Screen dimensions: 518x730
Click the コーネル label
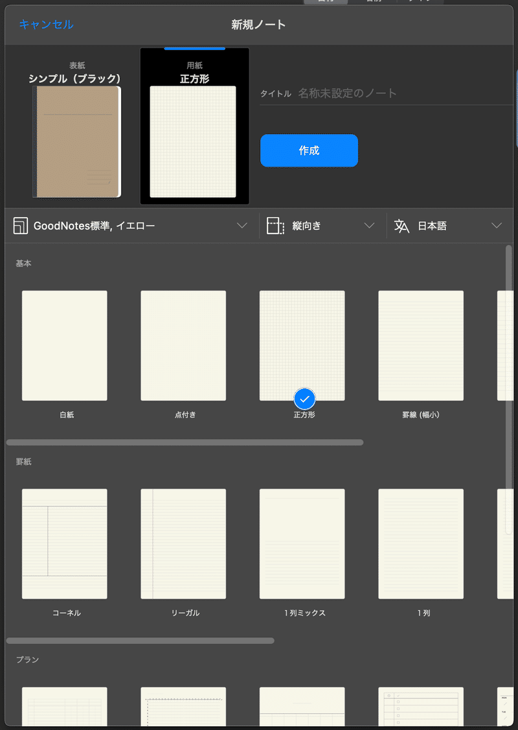[x=67, y=613]
